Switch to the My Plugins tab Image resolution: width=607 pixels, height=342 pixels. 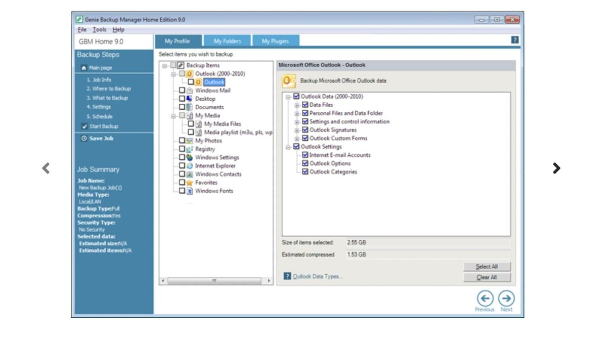point(275,40)
